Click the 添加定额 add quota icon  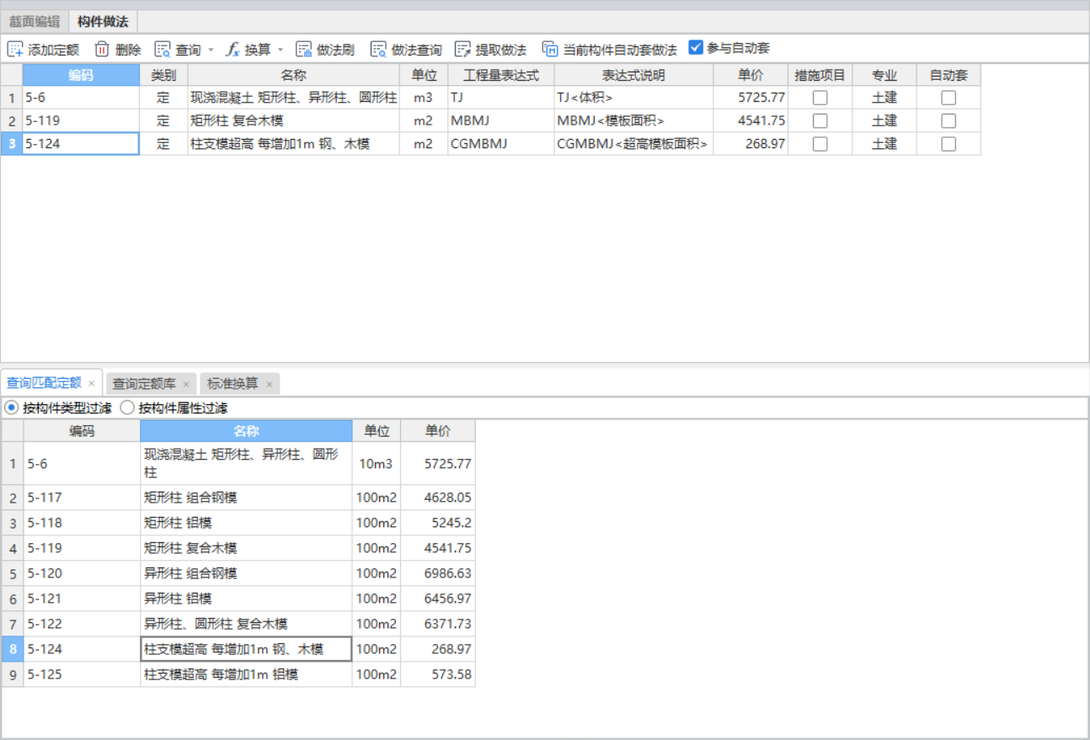point(15,50)
